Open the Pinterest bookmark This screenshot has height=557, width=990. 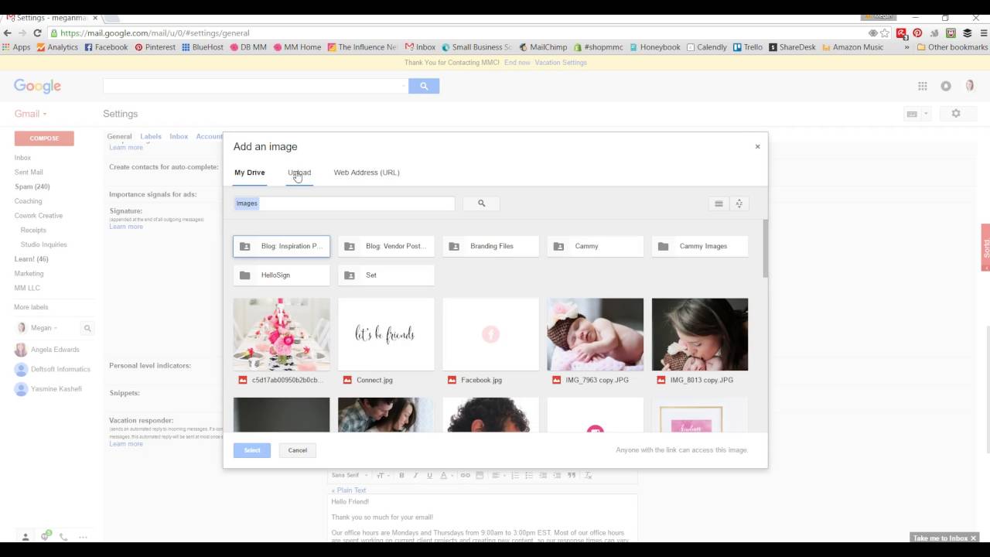pyautogui.click(x=155, y=47)
